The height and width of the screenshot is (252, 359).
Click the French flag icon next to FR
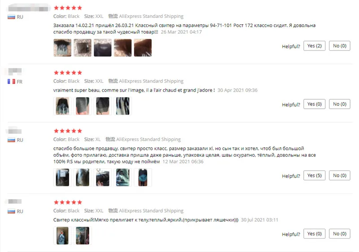tap(11, 81)
